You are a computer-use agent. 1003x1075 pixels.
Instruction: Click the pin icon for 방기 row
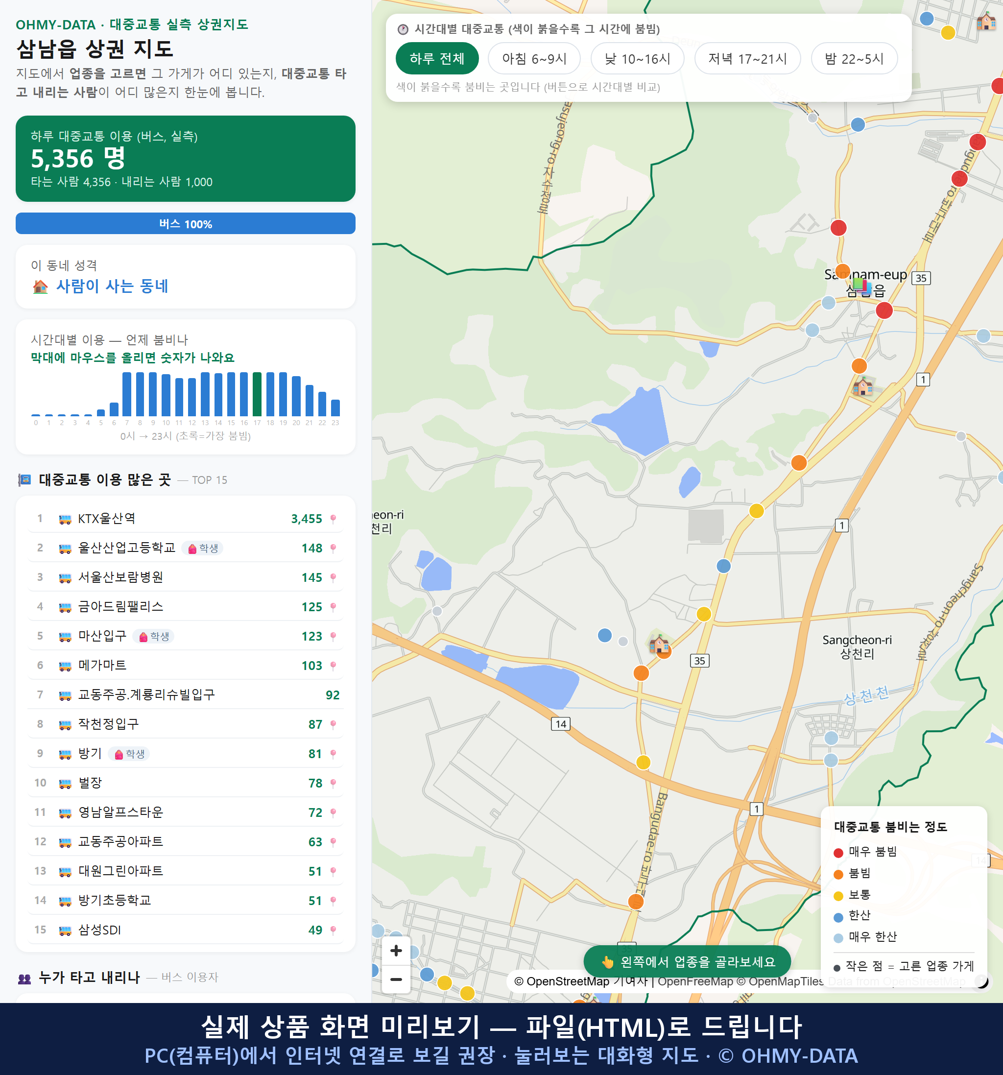tap(333, 754)
